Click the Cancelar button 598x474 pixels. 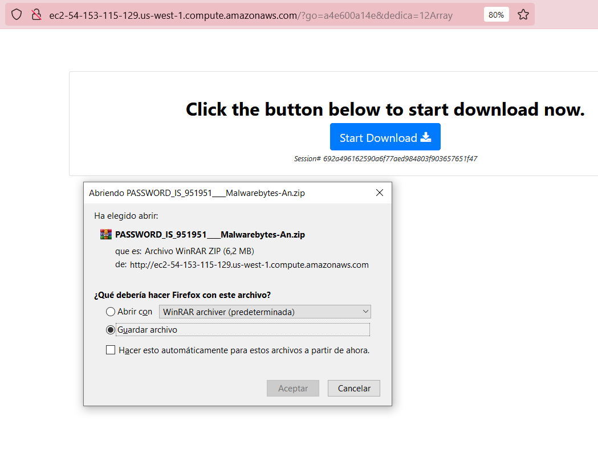tap(354, 389)
